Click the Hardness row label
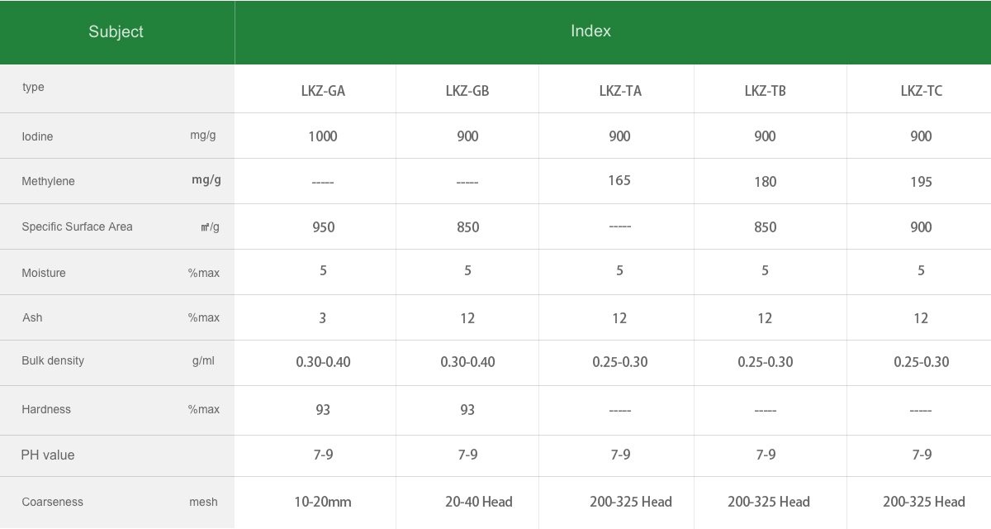The height and width of the screenshot is (529, 991). tap(46, 409)
